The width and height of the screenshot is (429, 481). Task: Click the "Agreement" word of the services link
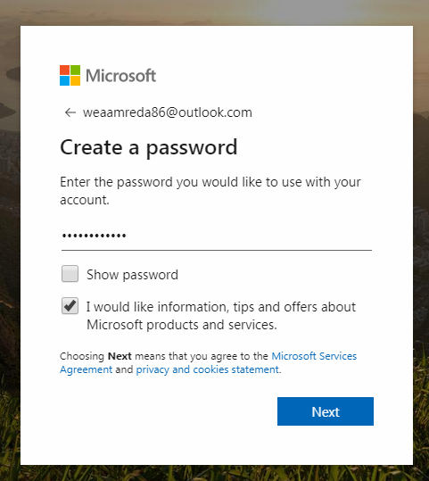(x=87, y=370)
